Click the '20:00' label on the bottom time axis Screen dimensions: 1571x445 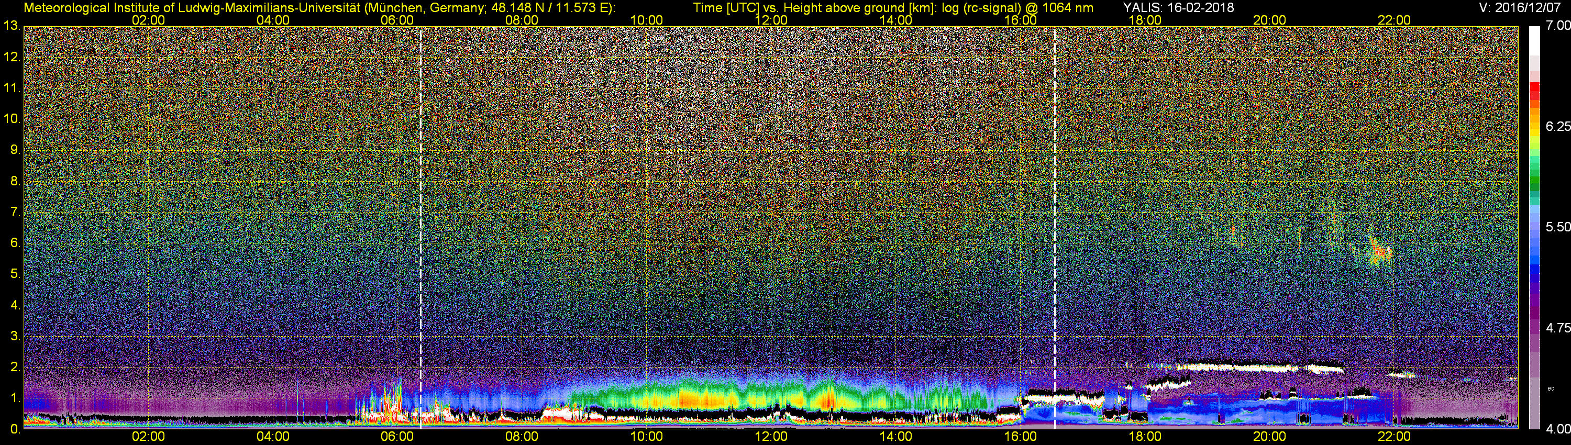coord(1270,437)
